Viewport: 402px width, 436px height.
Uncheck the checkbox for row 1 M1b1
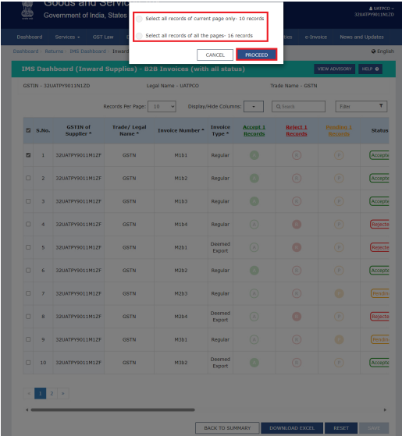[x=28, y=155]
